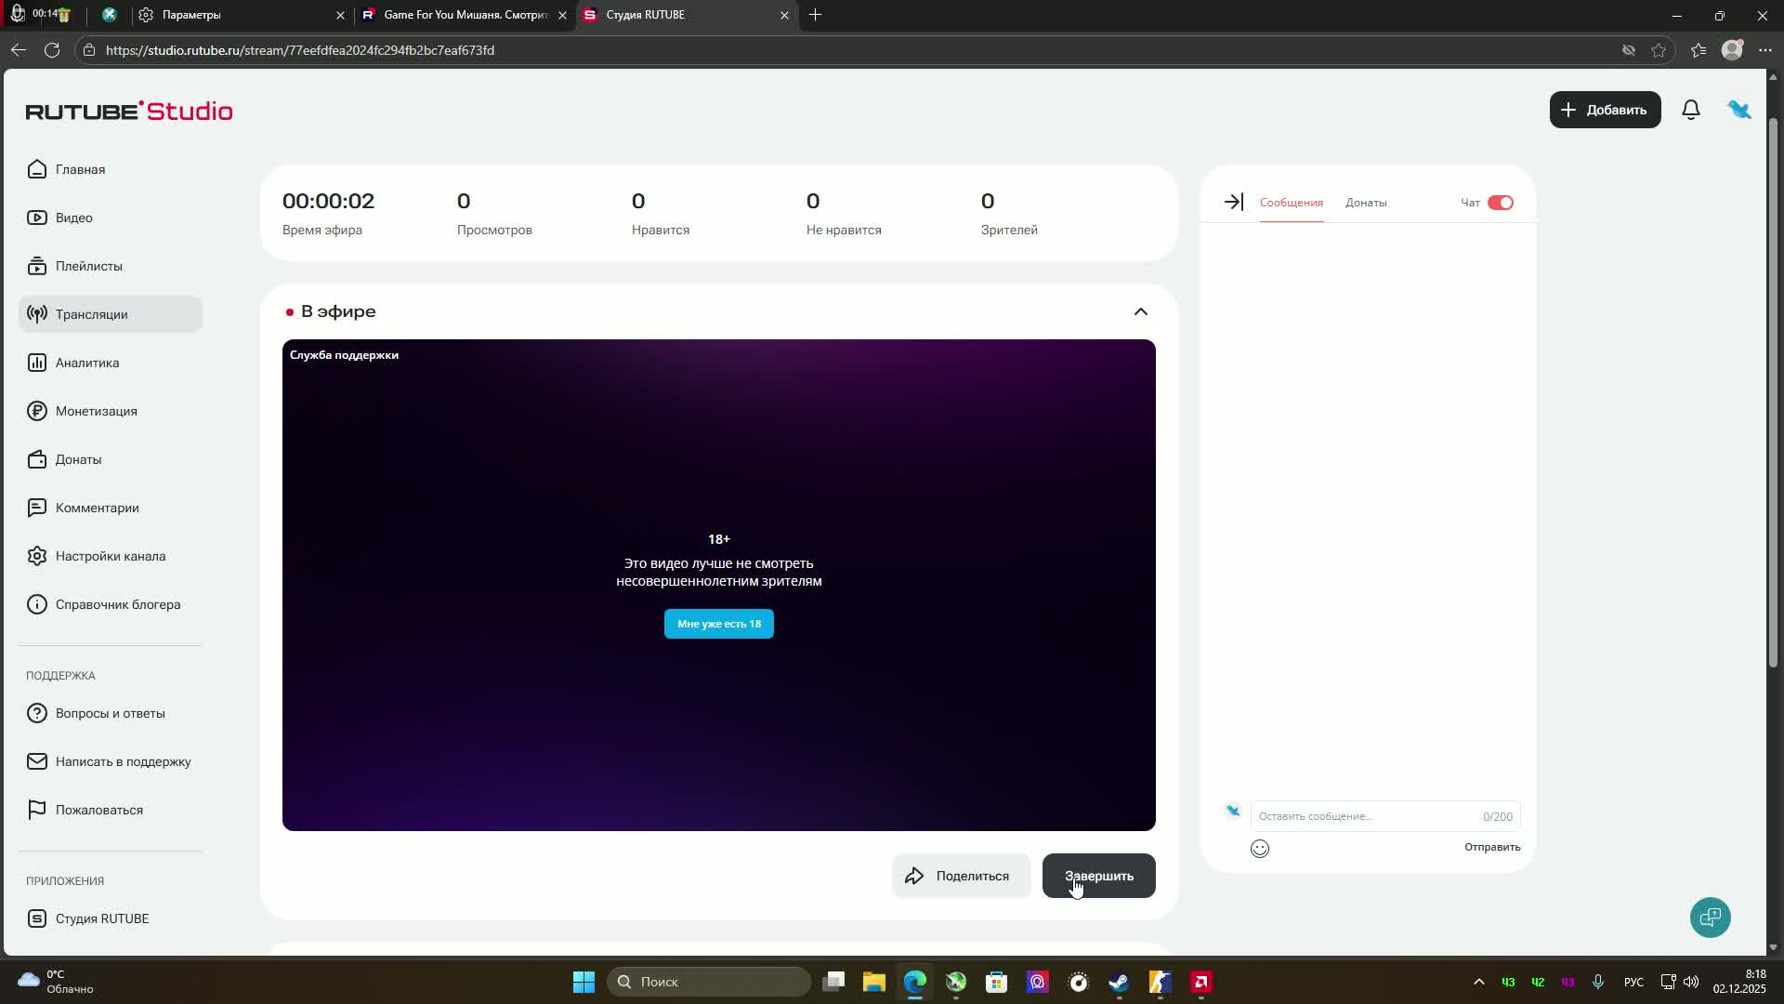Switch to the Донаты chat tab

[1366, 203]
